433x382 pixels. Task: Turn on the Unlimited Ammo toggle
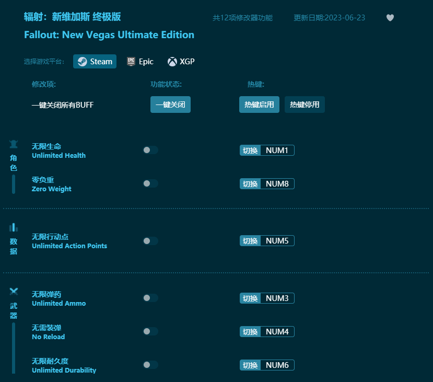[150, 298]
